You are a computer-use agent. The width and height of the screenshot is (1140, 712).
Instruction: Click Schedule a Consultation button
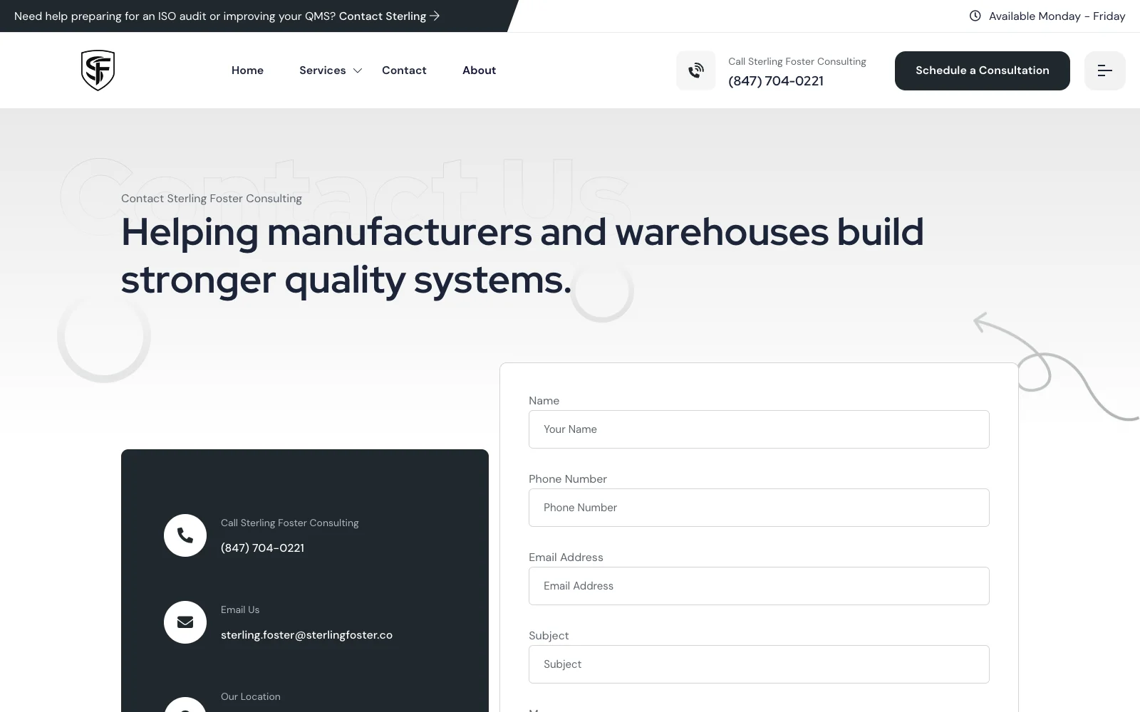point(982,70)
